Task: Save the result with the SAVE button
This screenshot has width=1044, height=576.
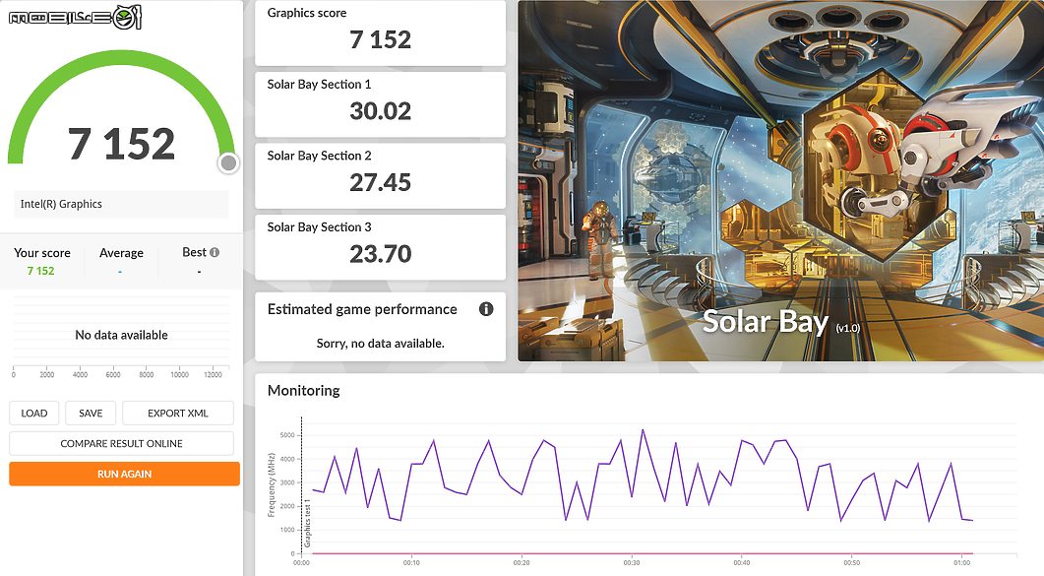Action: tap(91, 413)
